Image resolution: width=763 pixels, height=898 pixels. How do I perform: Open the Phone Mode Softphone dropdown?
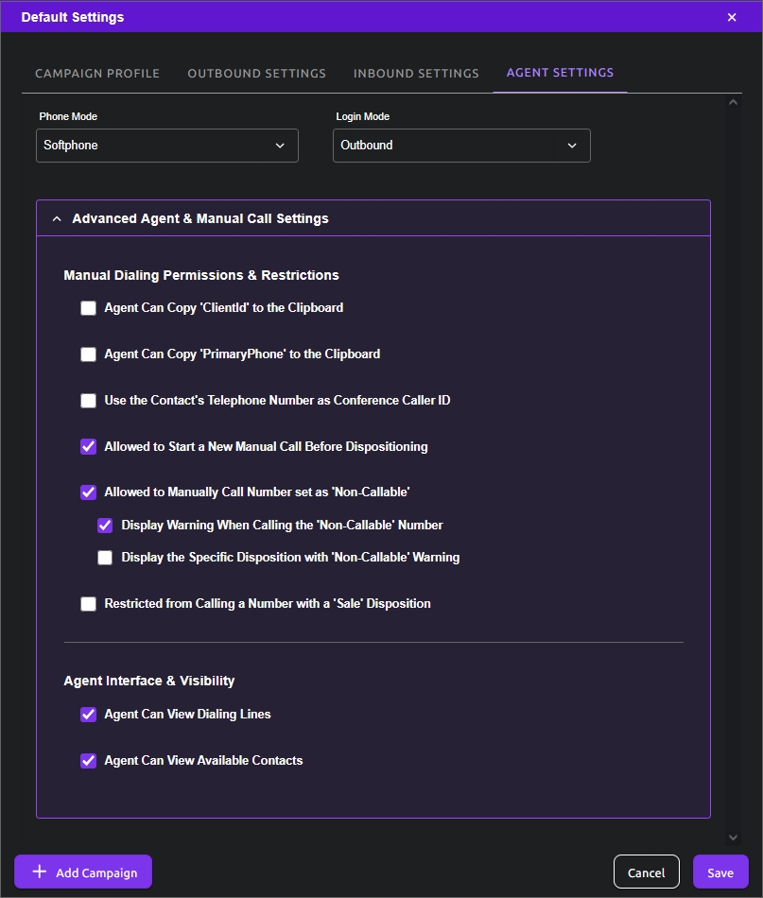click(167, 146)
